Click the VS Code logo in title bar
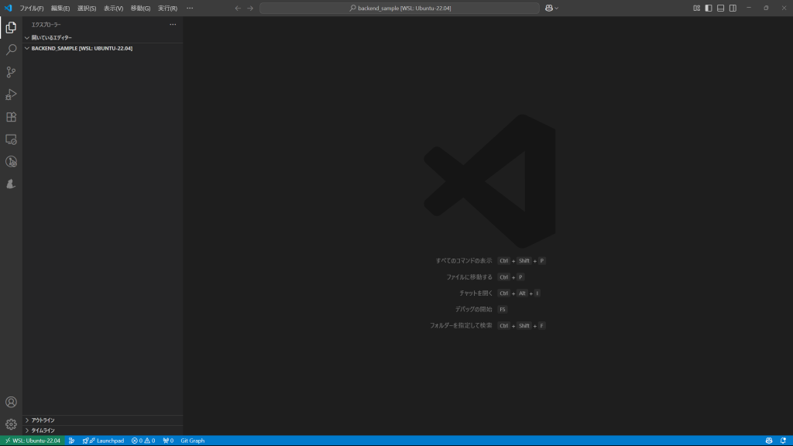This screenshot has height=446, width=793. (x=8, y=8)
